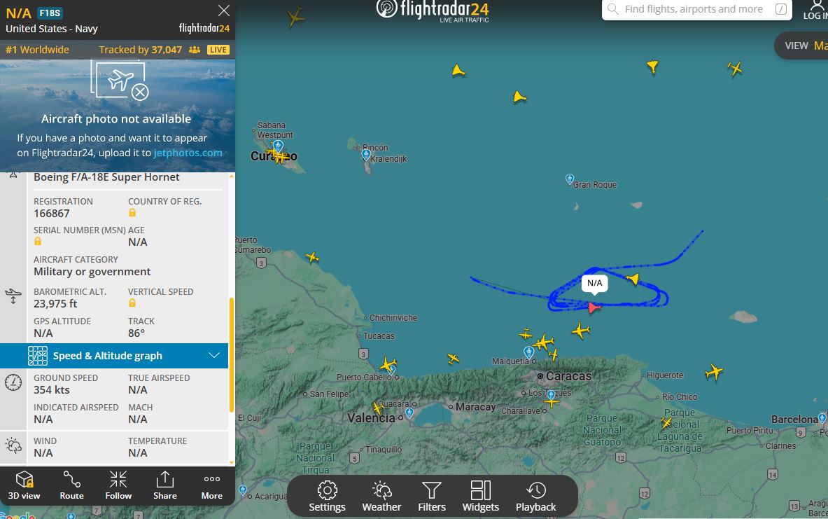828x519 pixels.
Task: Click the Log in button
Action: click(816, 10)
